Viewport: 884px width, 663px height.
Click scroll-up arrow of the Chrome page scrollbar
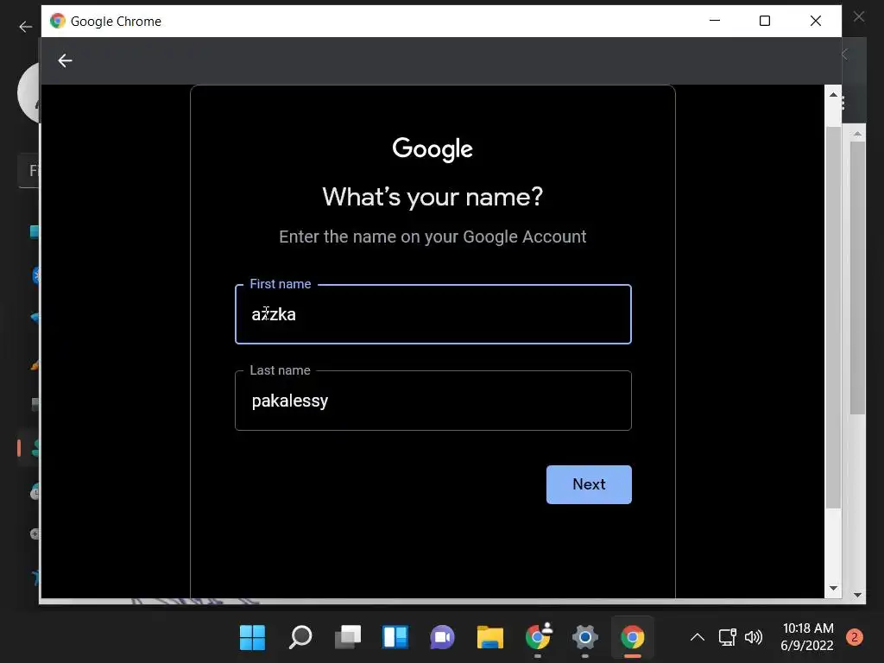833,94
